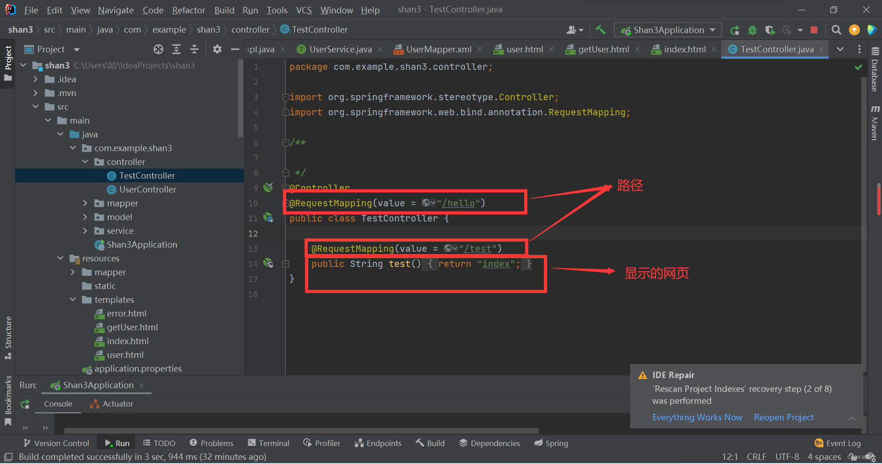Viewport: 882px width, 464px height.
Task: Expand the model package
Action: (85, 217)
